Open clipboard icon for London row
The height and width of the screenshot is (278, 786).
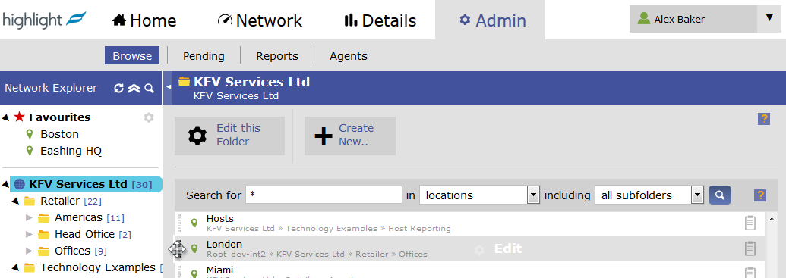click(x=750, y=248)
